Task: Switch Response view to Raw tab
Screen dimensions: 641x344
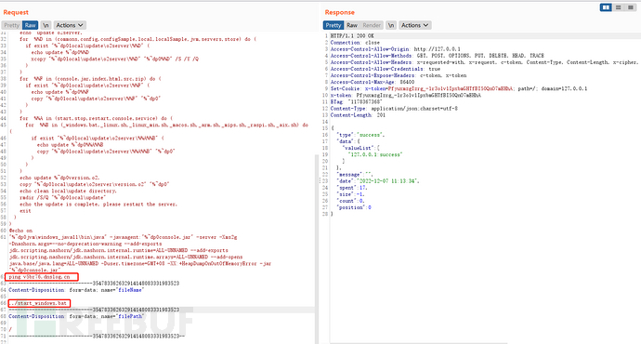Action: pos(352,25)
